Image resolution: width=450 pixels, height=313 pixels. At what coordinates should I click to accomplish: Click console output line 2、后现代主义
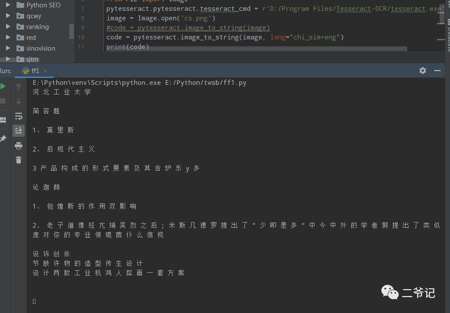64,149
